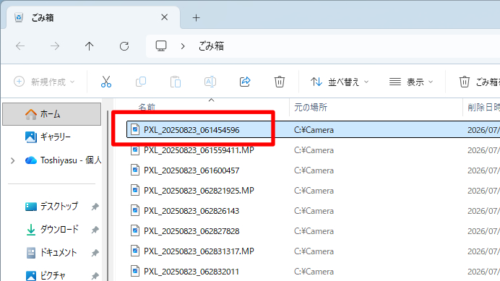Expand the address bar chevron before ごみ箱
This screenshot has width=500, height=281.
click(x=183, y=46)
